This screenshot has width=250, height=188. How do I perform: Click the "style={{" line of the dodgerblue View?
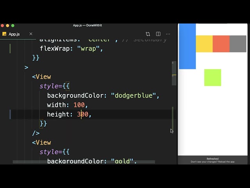(x=55, y=86)
